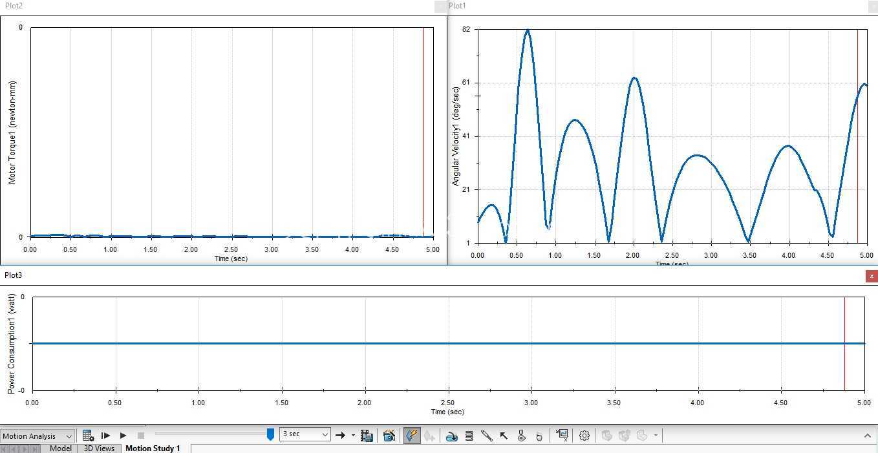This screenshot has width=878, height=453.
Task: Click the red time marker in Plot3
Action: point(844,343)
